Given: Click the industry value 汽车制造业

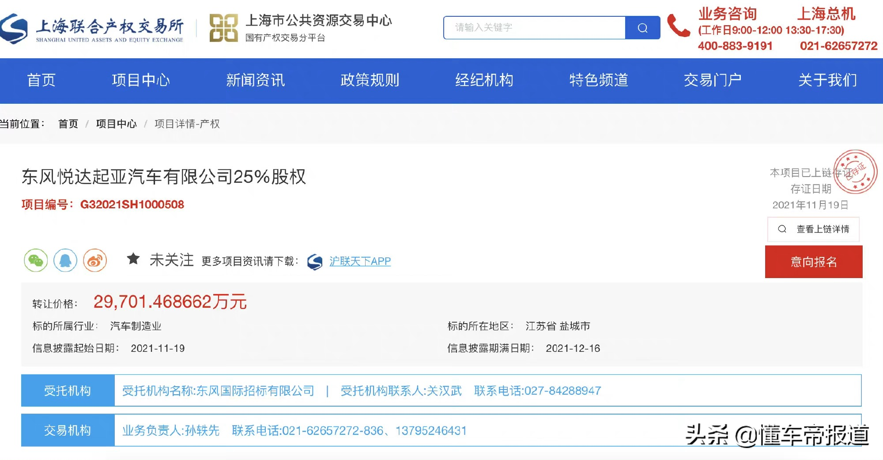Looking at the screenshot, I should (136, 326).
